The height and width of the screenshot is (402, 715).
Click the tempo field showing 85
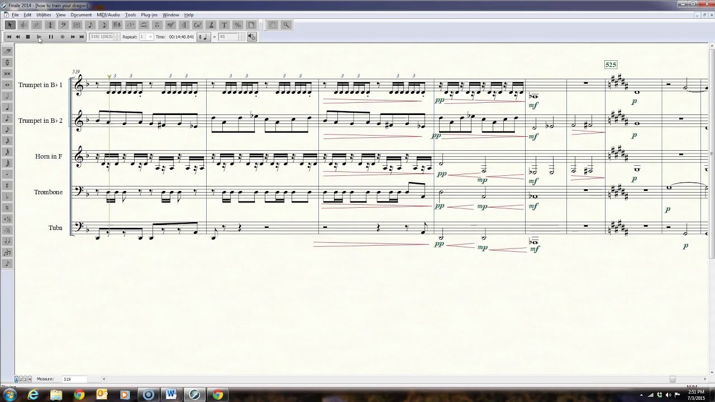[x=228, y=37]
